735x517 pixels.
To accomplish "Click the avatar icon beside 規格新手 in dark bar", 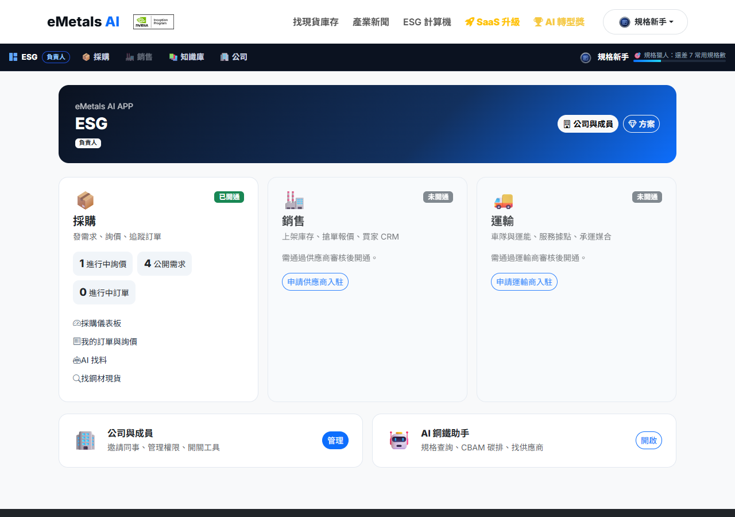I will pyautogui.click(x=586, y=57).
